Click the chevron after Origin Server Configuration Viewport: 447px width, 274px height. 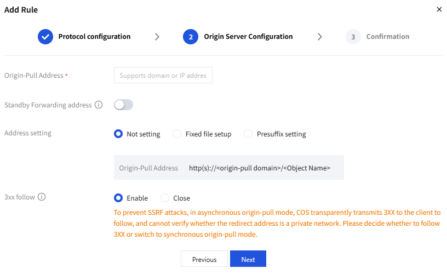320,37
